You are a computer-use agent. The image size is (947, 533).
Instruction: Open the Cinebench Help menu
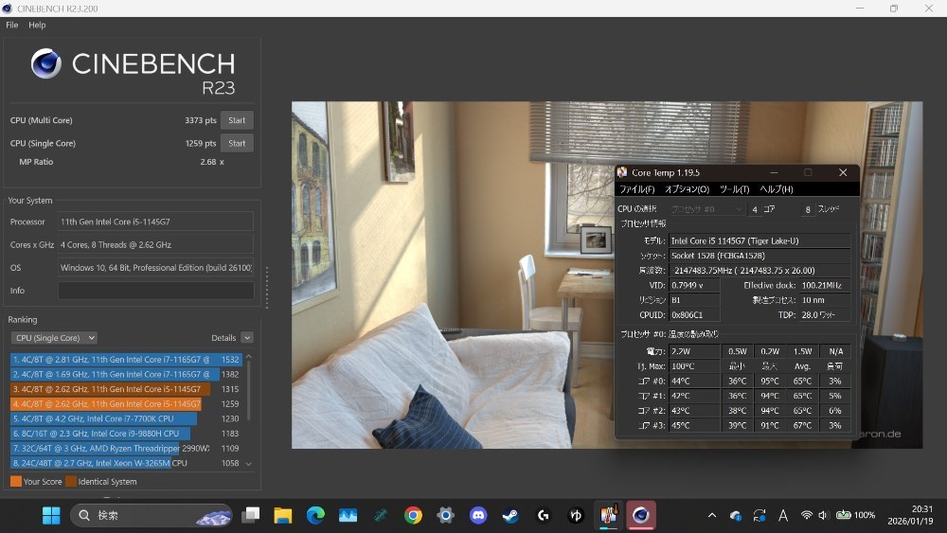[37, 25]
